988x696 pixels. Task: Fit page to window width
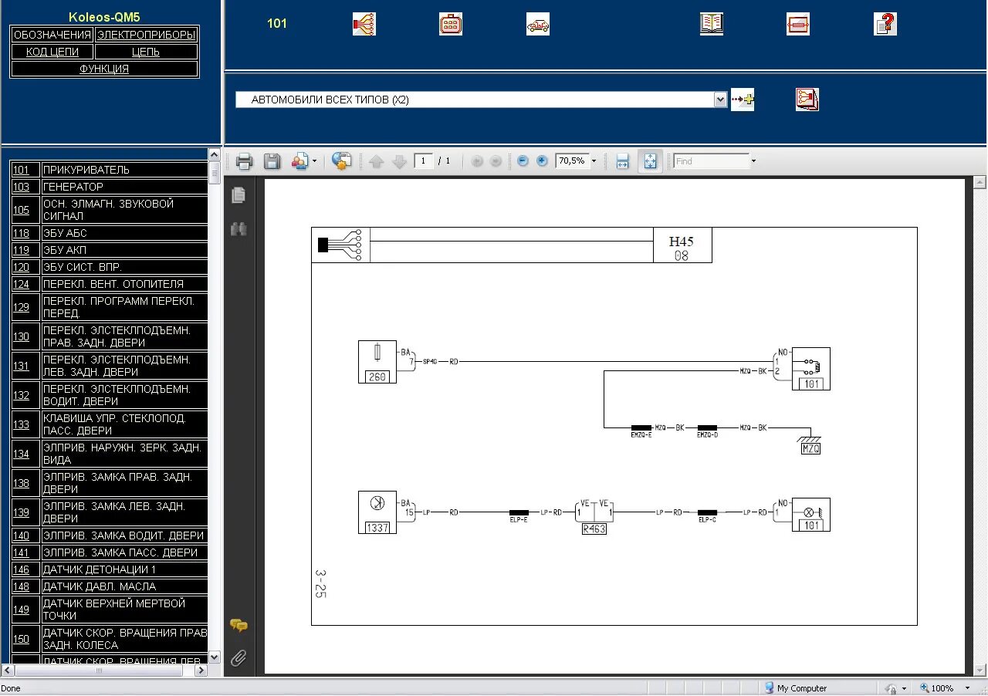(x=623, y=161)
